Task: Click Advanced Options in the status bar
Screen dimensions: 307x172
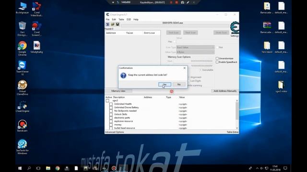Action: [115, 132]
